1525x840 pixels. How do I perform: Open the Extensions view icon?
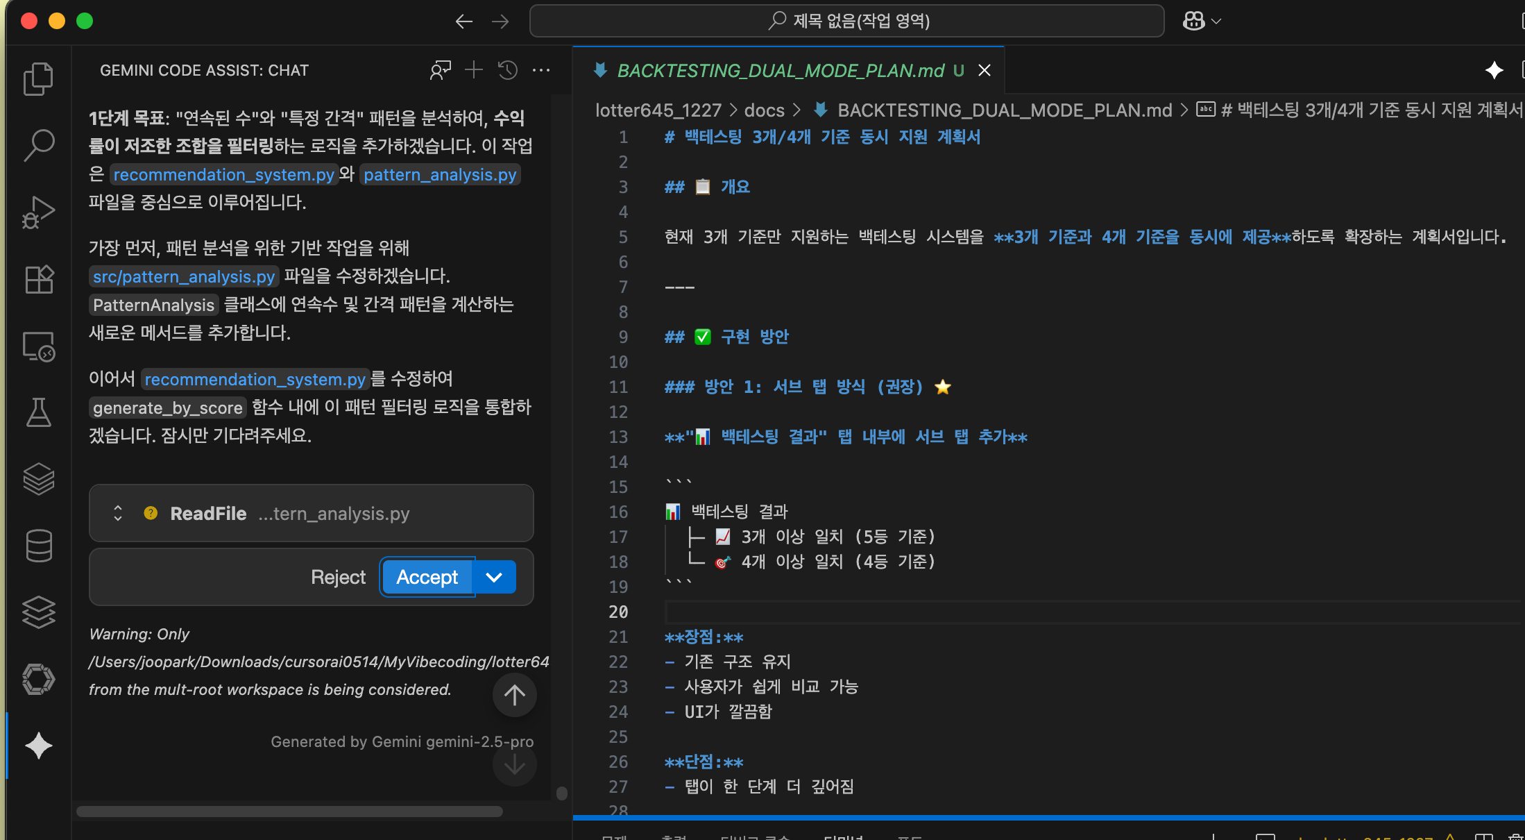tap(38, 280)
